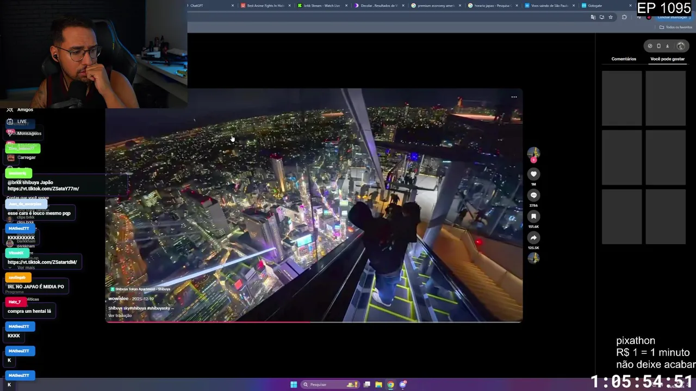
Task: Switch to the ChatGPT browser tab
Action: click(x=209, y=5)
